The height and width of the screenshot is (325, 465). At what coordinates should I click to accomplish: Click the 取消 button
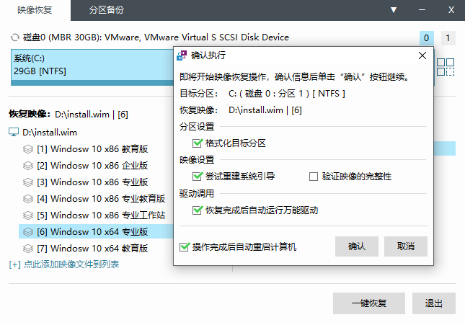pos(406,246)
